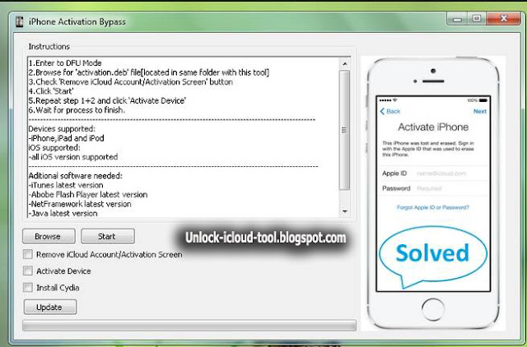Screen dimensions: 527x347
Task: Maximize the iPhone Activation Bypass window
Action: coord(476,18)
